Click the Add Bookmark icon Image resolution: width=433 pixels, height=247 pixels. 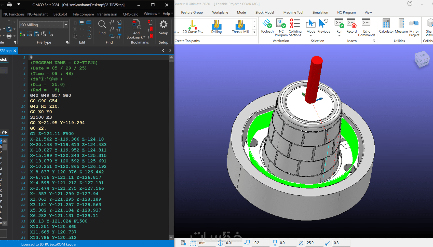tap(136, 24)
